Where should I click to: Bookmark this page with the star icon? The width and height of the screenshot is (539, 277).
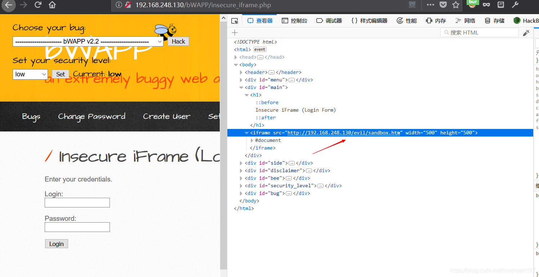[456, 5]
